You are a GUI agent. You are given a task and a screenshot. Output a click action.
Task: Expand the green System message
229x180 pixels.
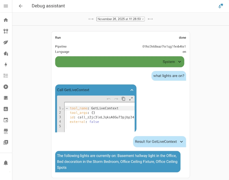[x=180, y=62]
